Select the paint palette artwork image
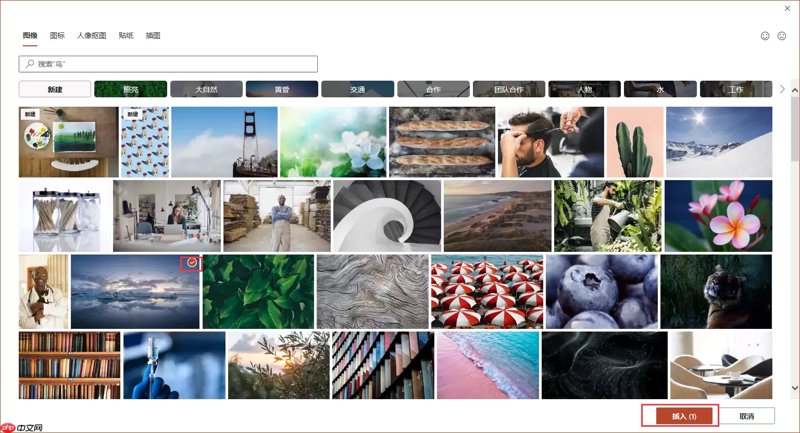The image size is (800, 433). 69,142
